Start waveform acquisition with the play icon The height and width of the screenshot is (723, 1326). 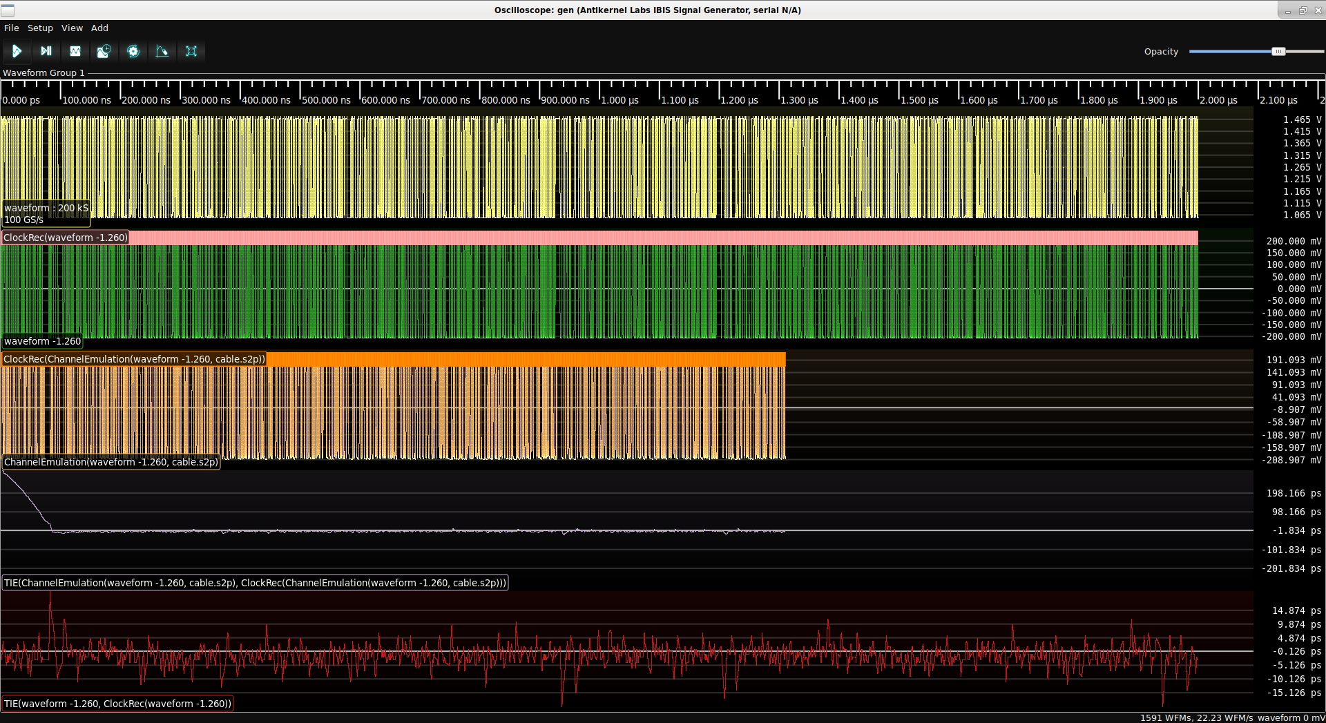[17, 51]
